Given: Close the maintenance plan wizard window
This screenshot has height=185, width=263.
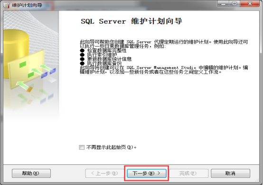Looking at the screenshot, I should point(250,4).
